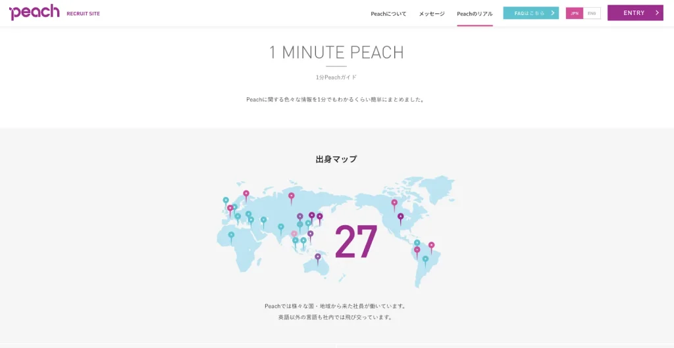
Task: Click the pink pin on Siberia
Action: [x=292, y=198]
